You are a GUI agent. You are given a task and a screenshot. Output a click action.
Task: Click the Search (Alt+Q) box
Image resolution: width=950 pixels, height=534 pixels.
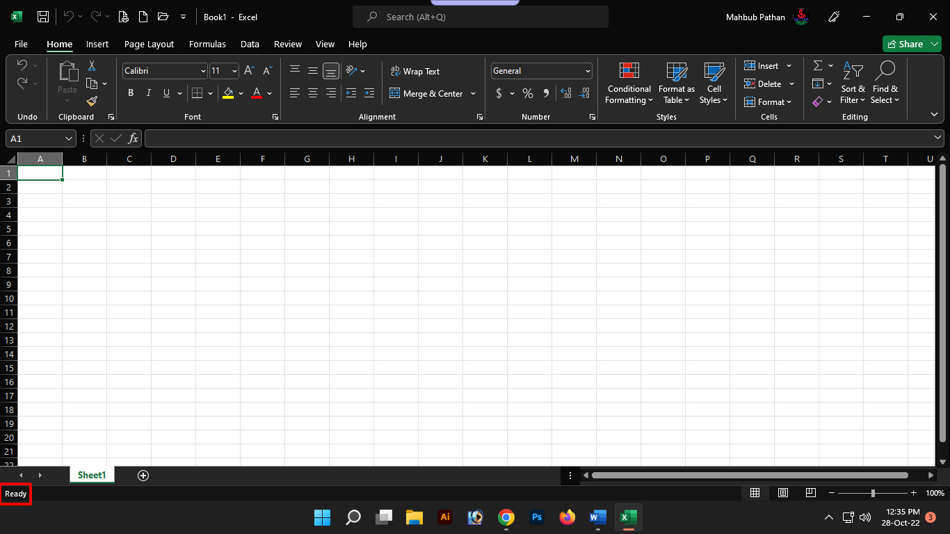pyautogui.click(x=481, y=17)
